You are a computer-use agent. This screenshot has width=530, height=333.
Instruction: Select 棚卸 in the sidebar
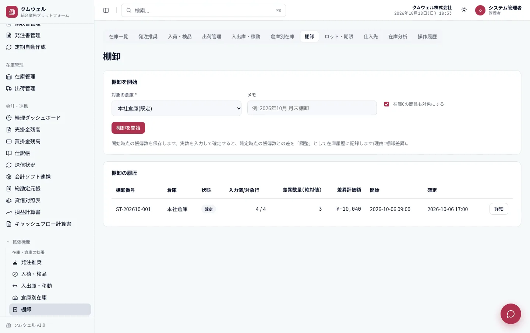50,309
